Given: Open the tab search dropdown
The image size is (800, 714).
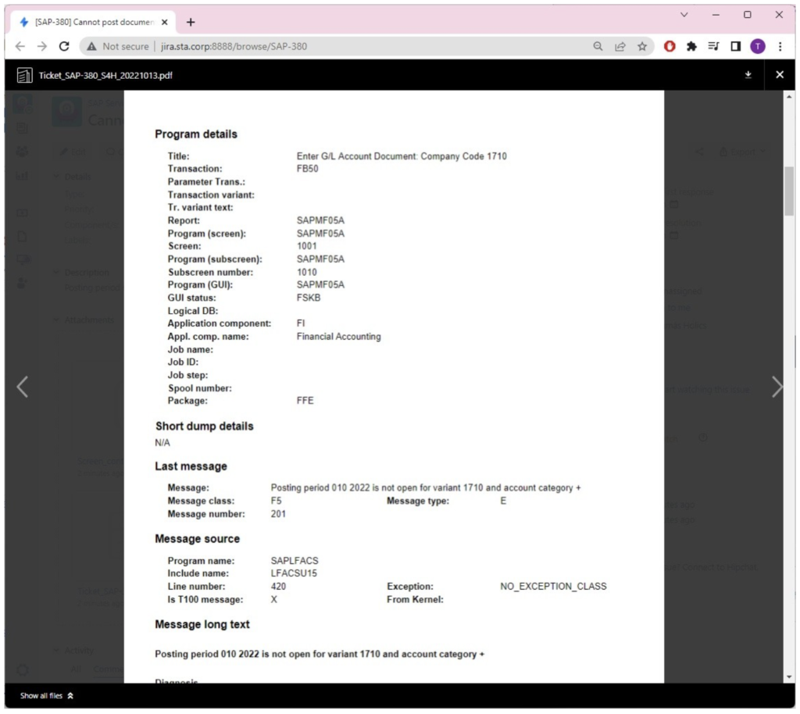Looking at the screenshot, I should tap(684, 15).
